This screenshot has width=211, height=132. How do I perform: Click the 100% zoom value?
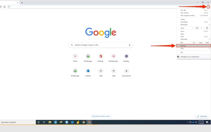tap(197, 28)
